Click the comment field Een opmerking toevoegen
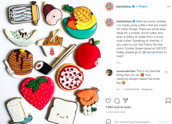The width and height of the screenshot is (172, 124). 133,122
